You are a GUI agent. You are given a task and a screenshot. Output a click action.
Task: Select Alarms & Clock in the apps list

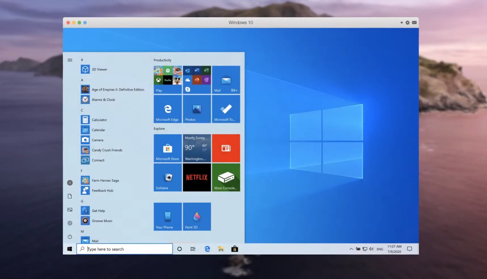coord(103,100)
